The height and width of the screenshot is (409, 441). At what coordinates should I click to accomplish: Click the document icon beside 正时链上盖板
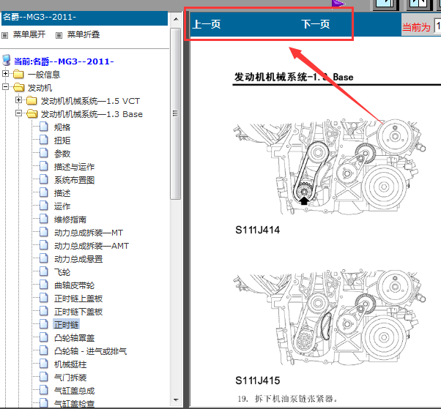click(x=44, y=298)
